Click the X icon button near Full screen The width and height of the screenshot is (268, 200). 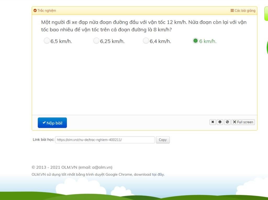213,122
